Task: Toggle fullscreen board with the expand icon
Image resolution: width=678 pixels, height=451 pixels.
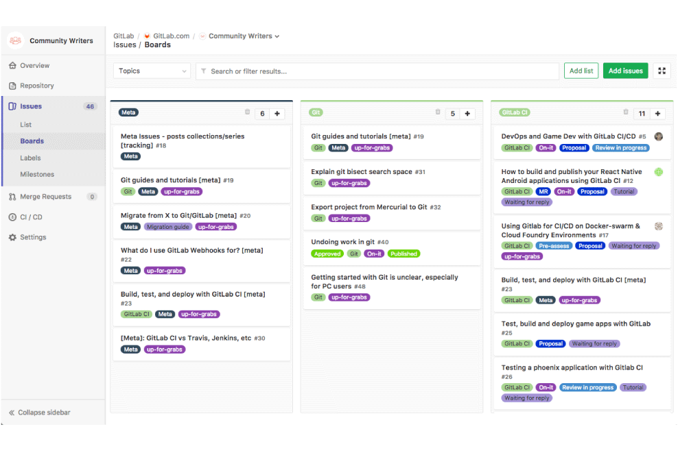Action: [x=662, y=71]
